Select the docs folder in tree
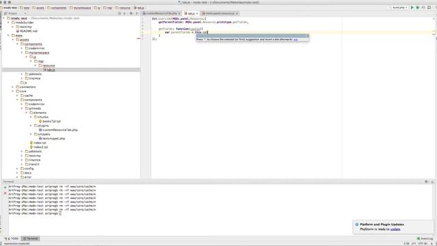This screenshot has height=246, width=437. [x=26, y=173]
